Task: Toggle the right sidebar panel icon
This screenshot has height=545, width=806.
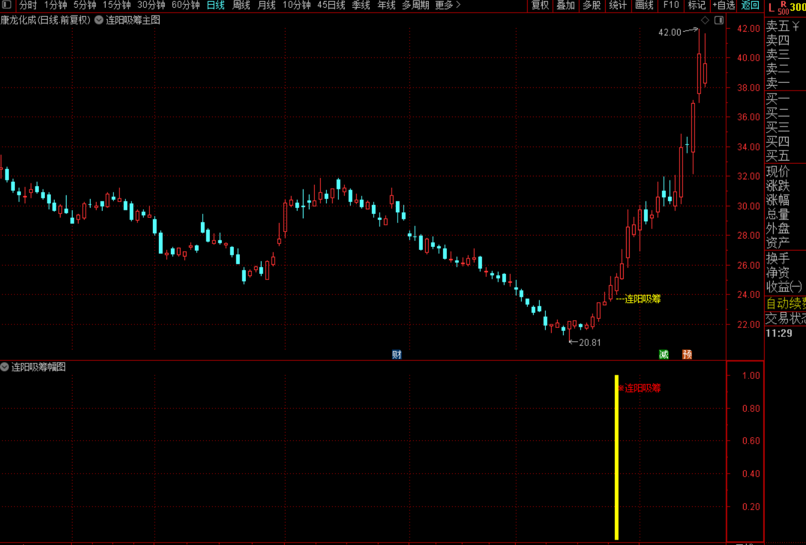Action: coord(719,20)
